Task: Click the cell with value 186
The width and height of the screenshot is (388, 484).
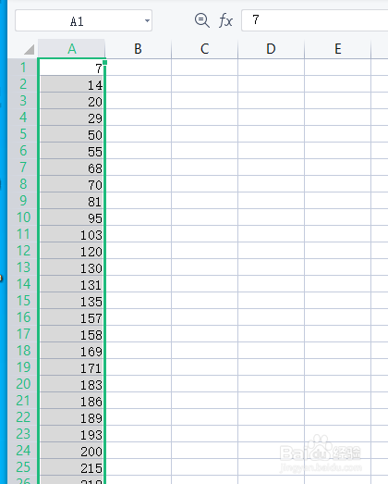Action: click(x=72, y=401)
